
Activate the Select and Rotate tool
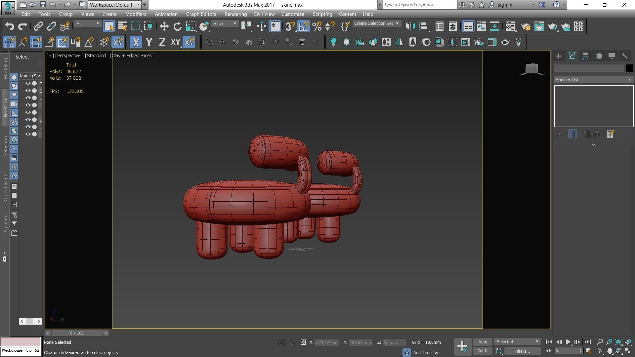tap(178, 26)
